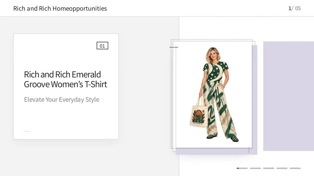Jump to the fifth slide pagination indicator
Image resolution: width=314 pixels, height=176 pixels.
295,168
